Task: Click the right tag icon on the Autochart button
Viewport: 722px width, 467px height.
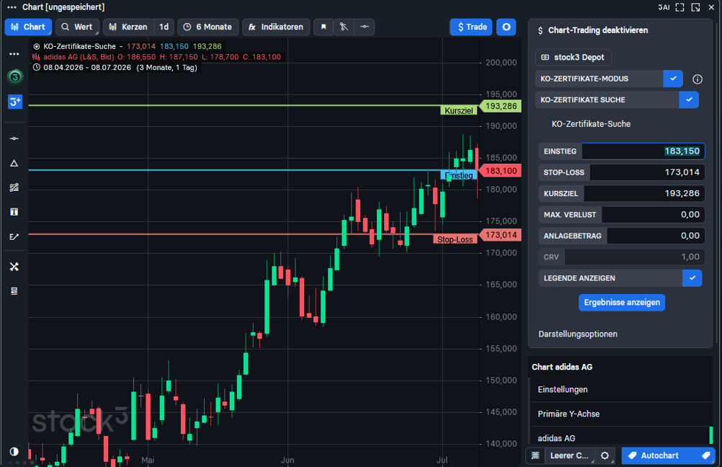Action: (x=705, y=455)
